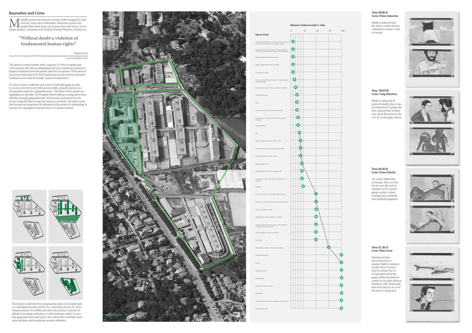The image size is (472, 333).
Task: Select the bottom-left prison massing diagram
Action: click(29, 273)
